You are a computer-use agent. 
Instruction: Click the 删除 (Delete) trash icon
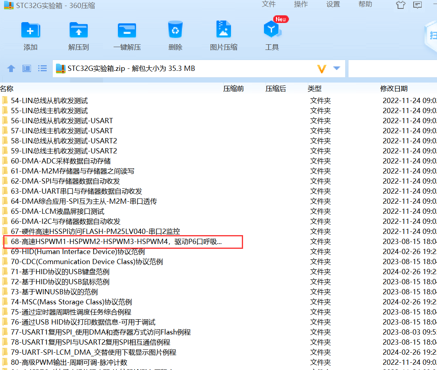175,29
